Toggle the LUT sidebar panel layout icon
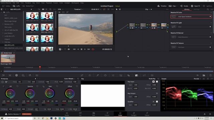The height and width of the screenshot is (120, 214). tap(2, 9)
